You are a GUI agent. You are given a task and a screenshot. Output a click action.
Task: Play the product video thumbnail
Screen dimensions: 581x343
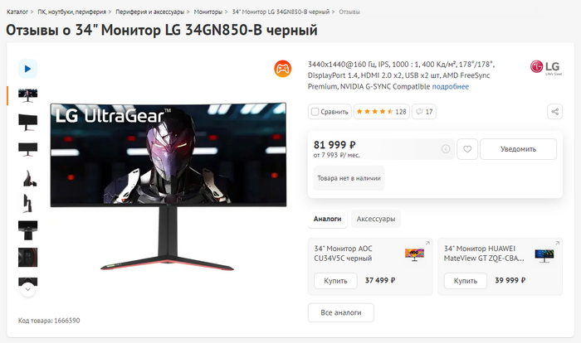tap(27, 69)
